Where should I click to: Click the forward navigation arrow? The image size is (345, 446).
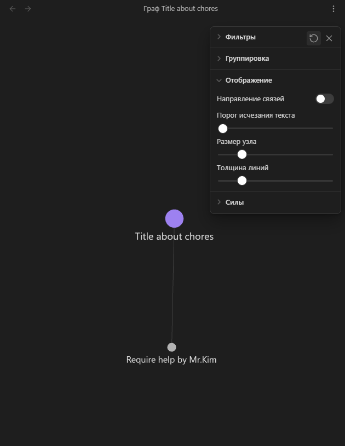click(x=28, y=9)
